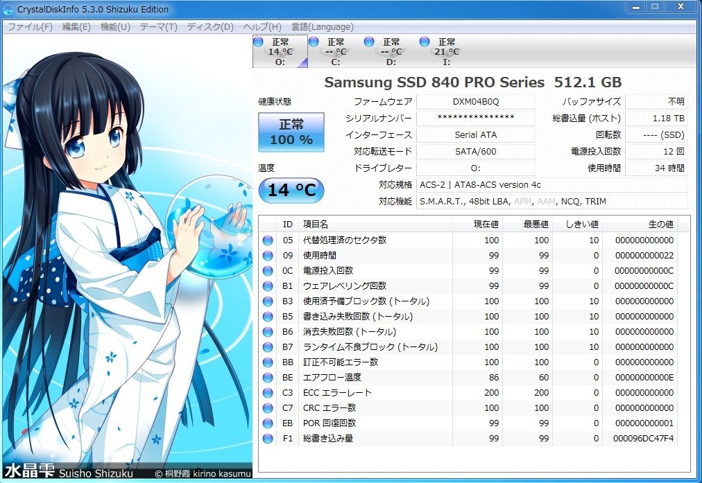This screenshot has height=483, width=702.
Task: Open the 機能(U) menu
Action: [114, 26]
